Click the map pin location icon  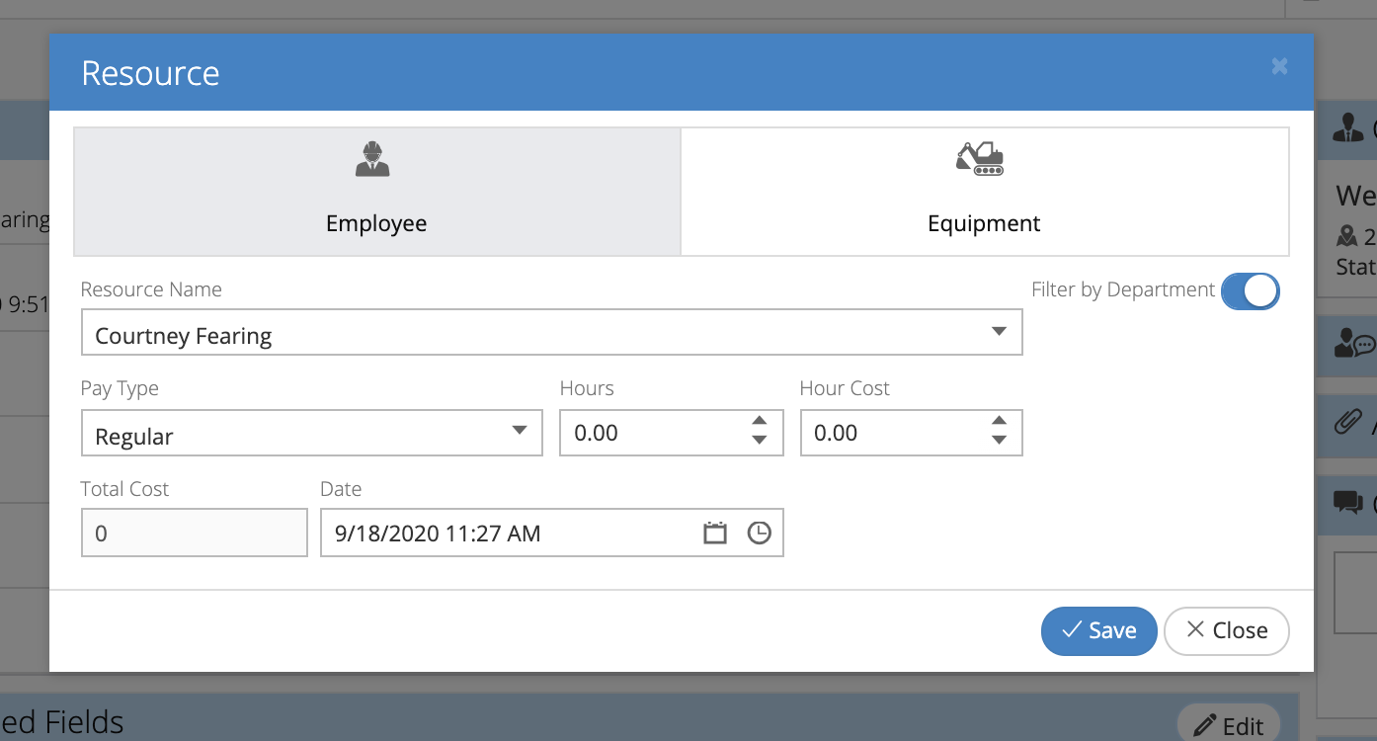coord(1346,235)
